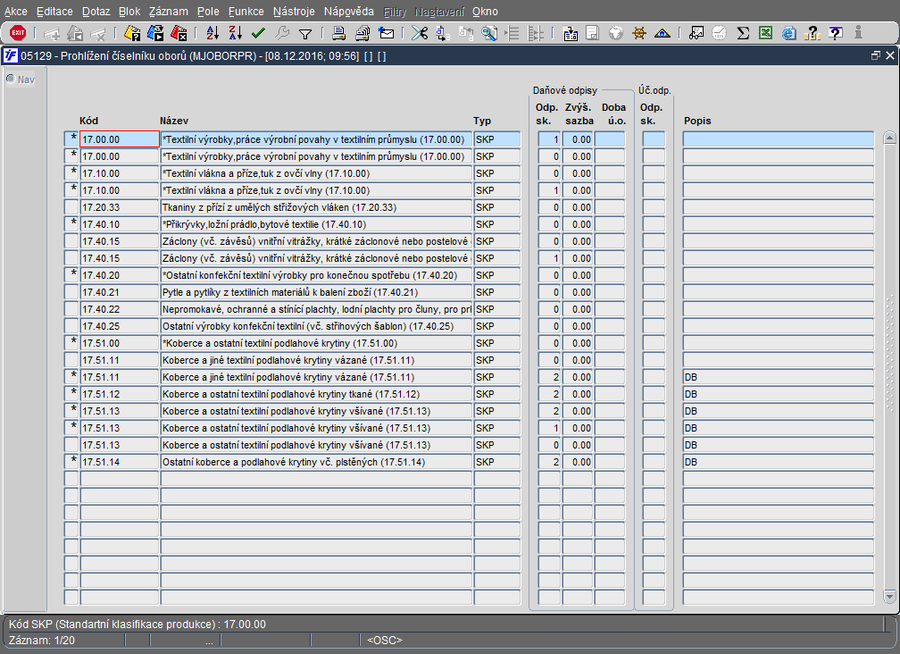
Task: Click Název field for code 17.40.21
Action: tap(316, 292)
